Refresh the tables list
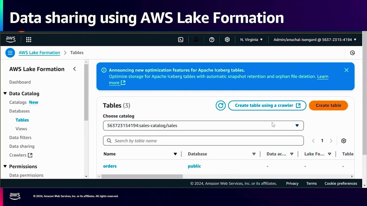Image resolution: width=367 pixels, height=206 pixels. coord(221,105)
